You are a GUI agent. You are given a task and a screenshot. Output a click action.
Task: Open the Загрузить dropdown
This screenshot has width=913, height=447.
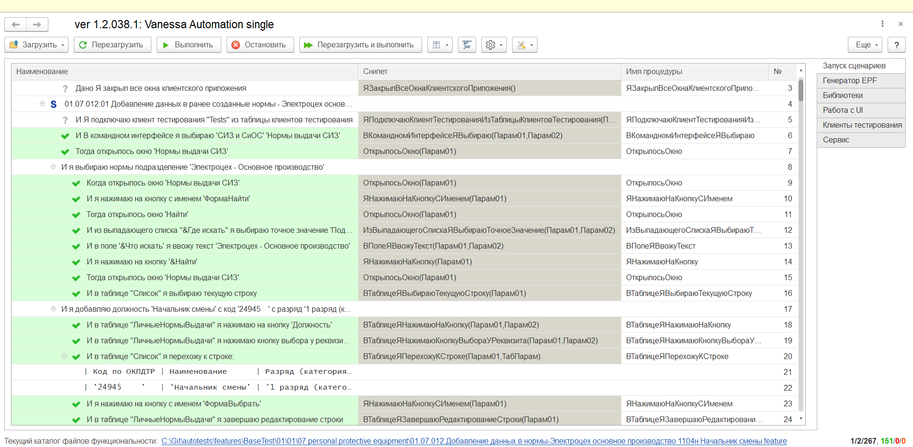[x=36, y=45]
